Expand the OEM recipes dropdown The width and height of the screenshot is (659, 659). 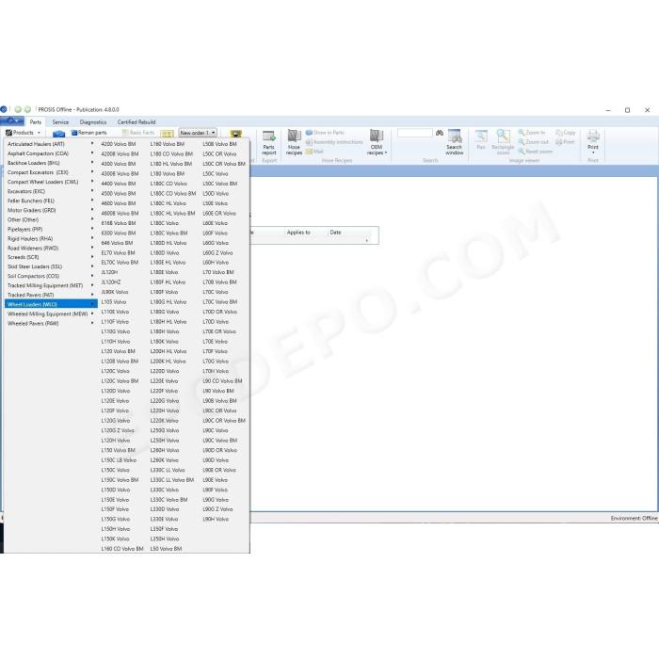point(377,142)
